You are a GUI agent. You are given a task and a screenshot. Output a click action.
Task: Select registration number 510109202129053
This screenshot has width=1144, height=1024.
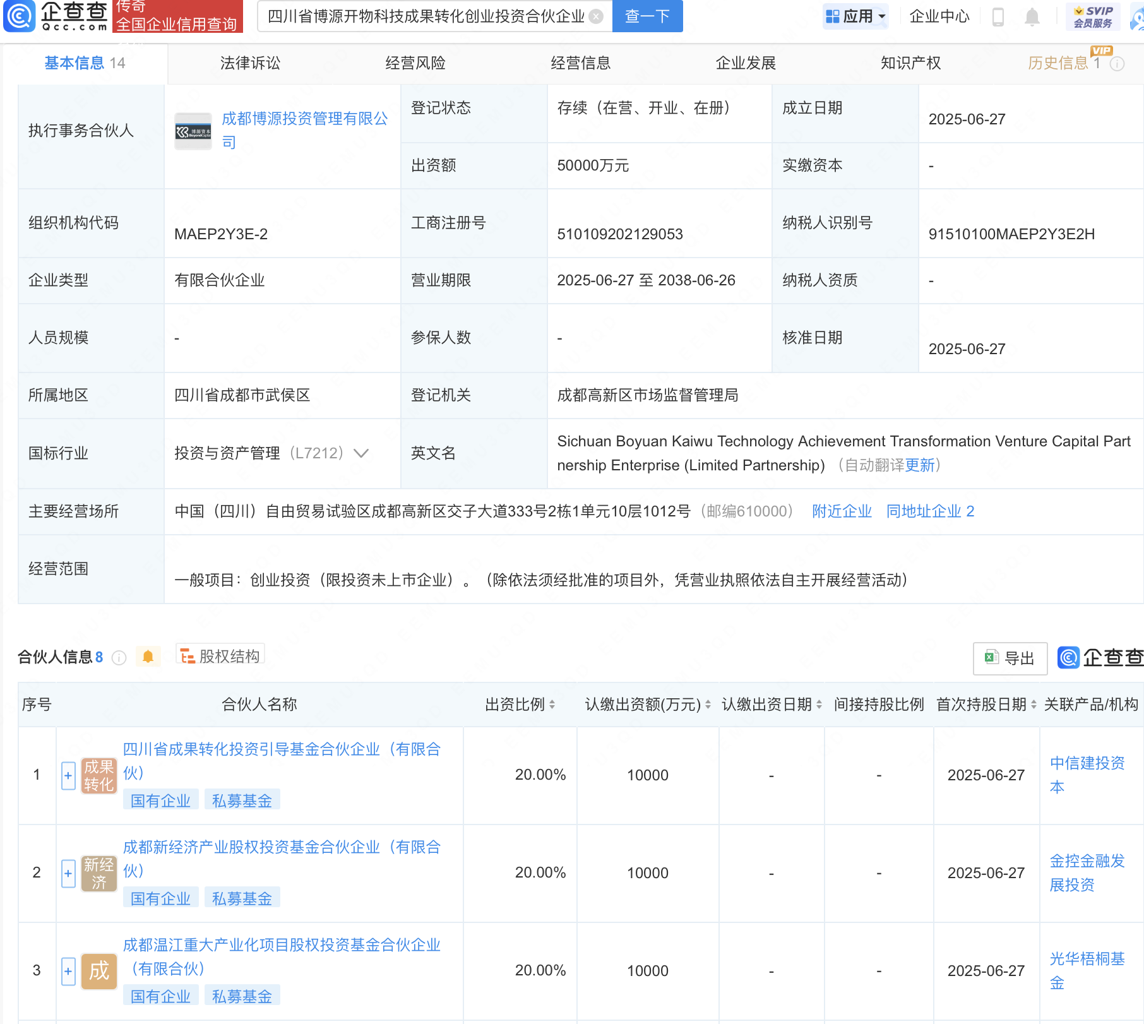620,234
